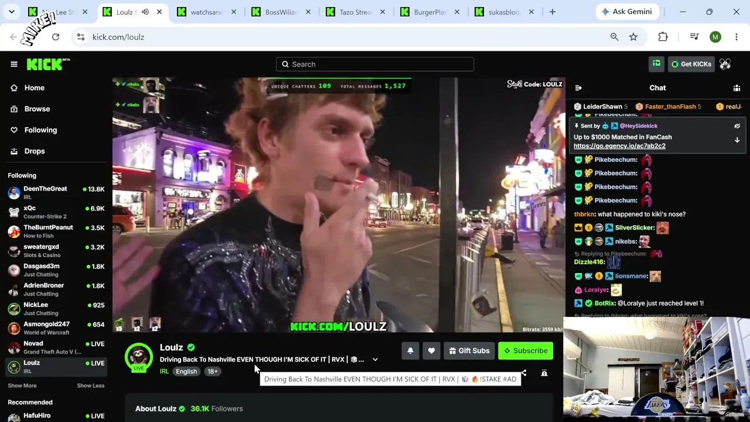Open the Mickey profile avatar menu
This screenshot has height=422, width=750.
tap(725, 64)
